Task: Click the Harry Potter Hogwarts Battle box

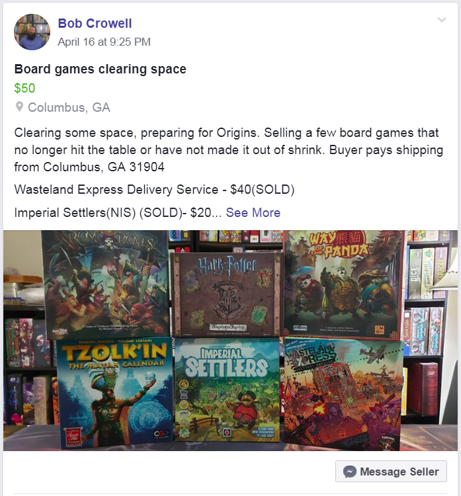Action: point(226,294)
